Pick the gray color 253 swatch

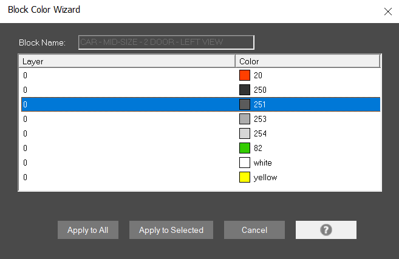pos(245,119)
